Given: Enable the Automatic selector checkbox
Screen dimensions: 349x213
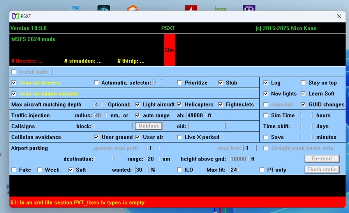Looking at the screenshot, I should pos(96,83).
